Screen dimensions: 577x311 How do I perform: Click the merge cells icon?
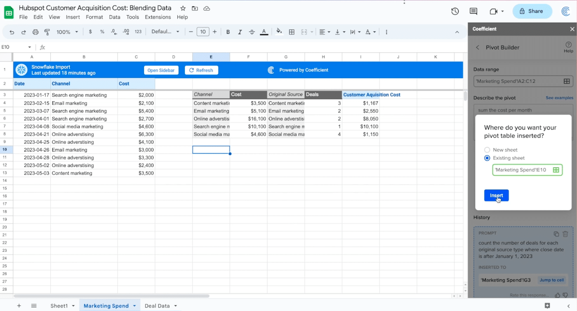pyautogui.click(x=304, y=32)
